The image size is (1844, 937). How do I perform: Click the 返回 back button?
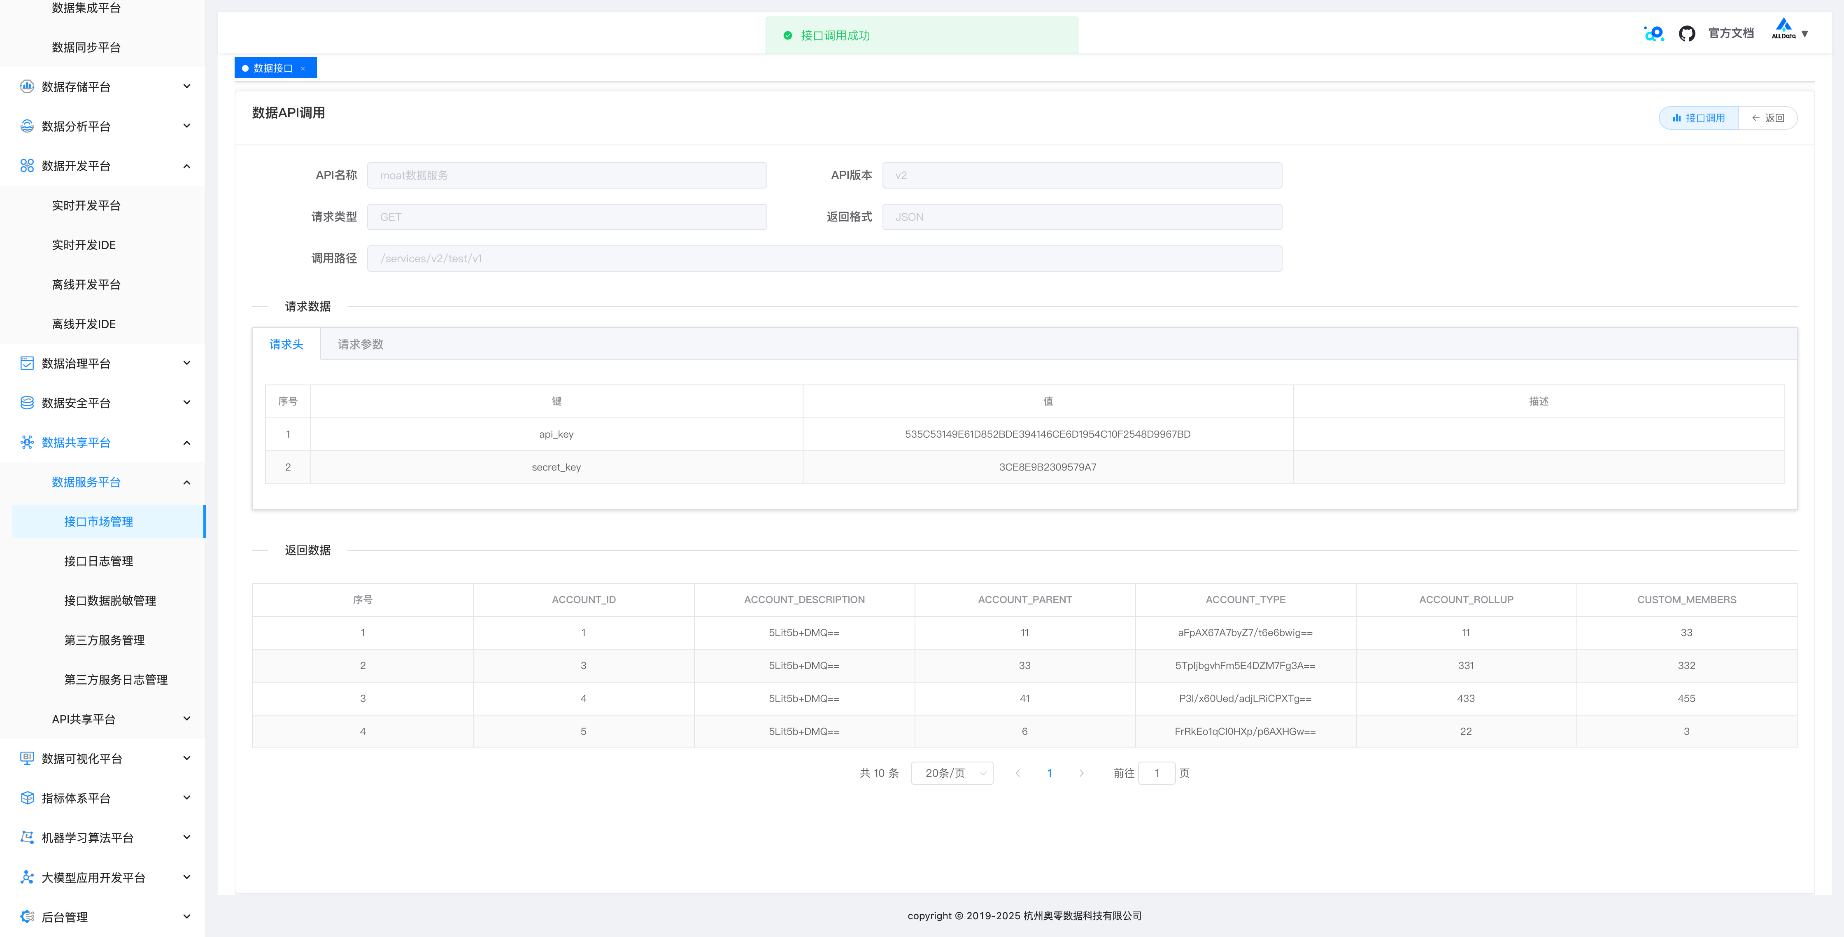point(1767,118)
